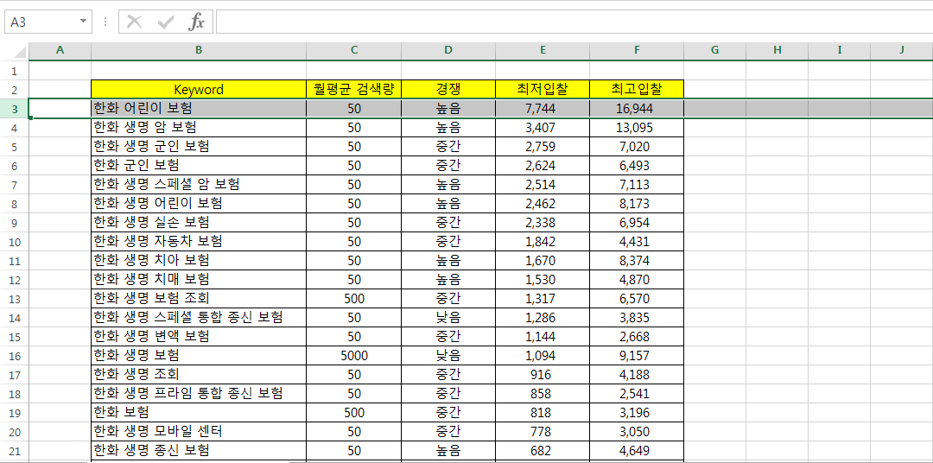Click search volume cell 500 in row 19

[354, 412]
